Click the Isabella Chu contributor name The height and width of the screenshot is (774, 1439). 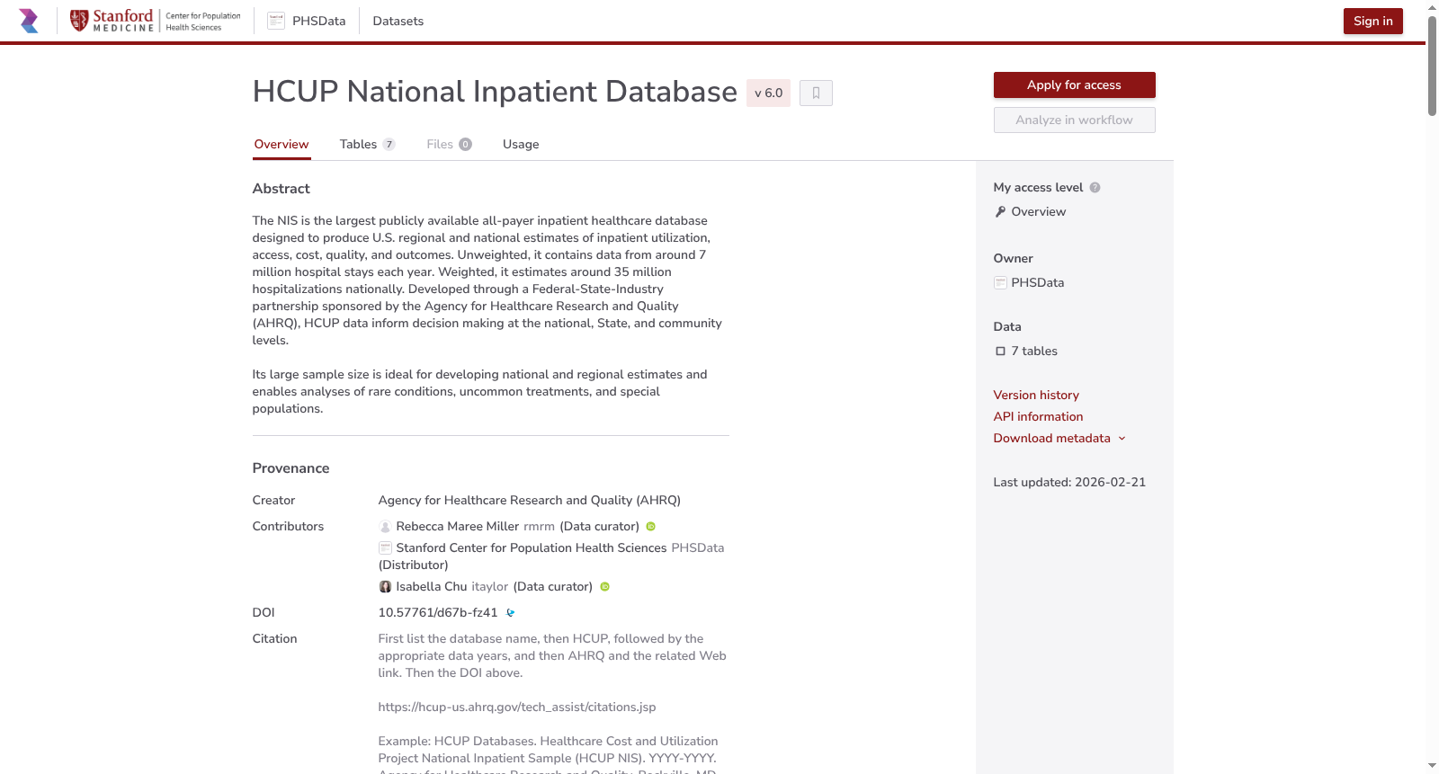click(432, 587)
